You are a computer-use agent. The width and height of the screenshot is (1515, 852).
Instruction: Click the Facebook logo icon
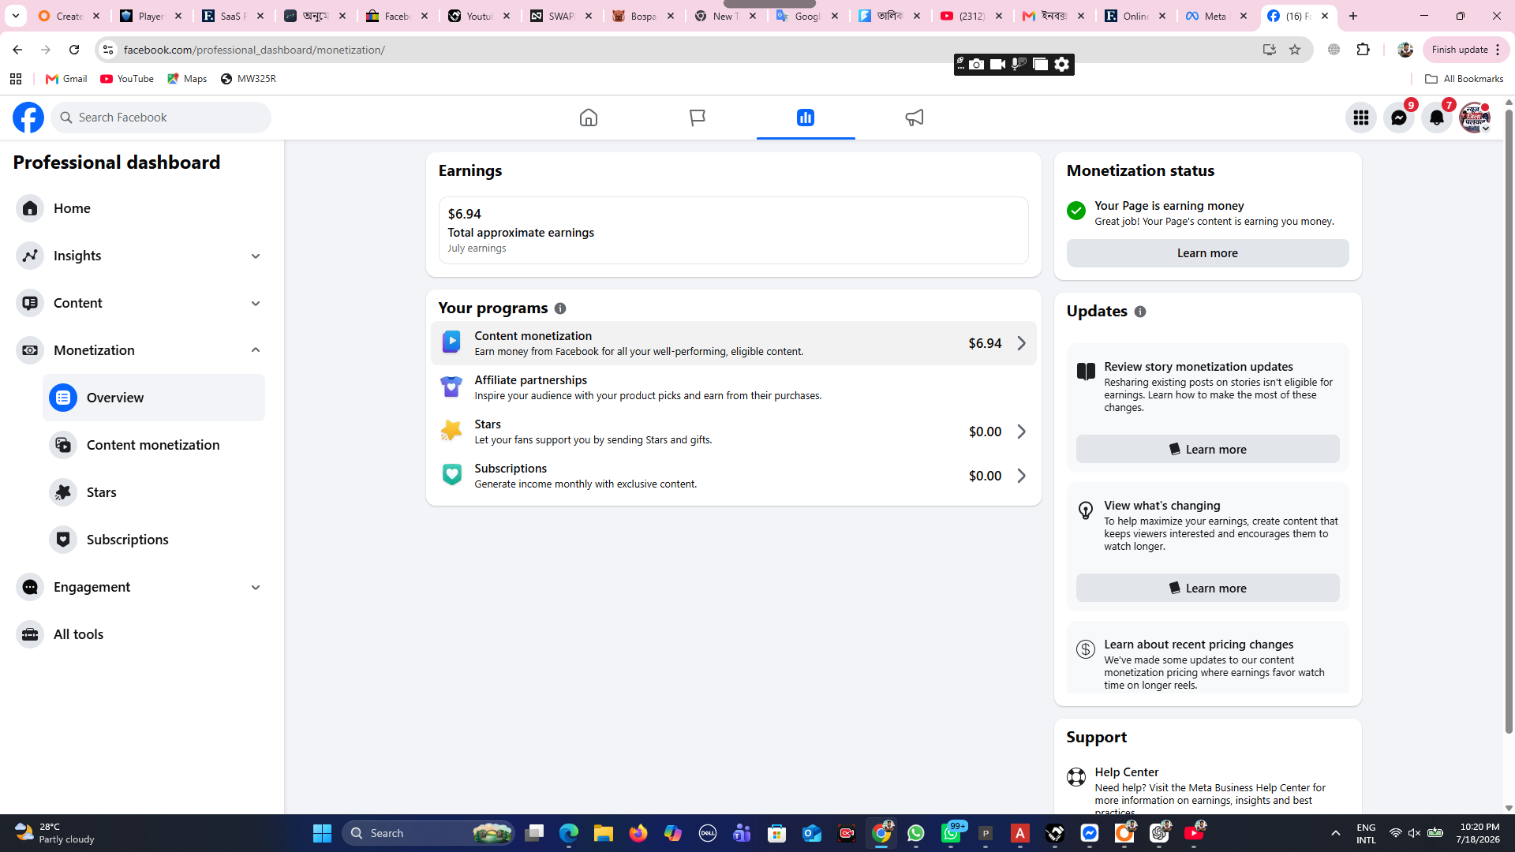tap(28, 118)
